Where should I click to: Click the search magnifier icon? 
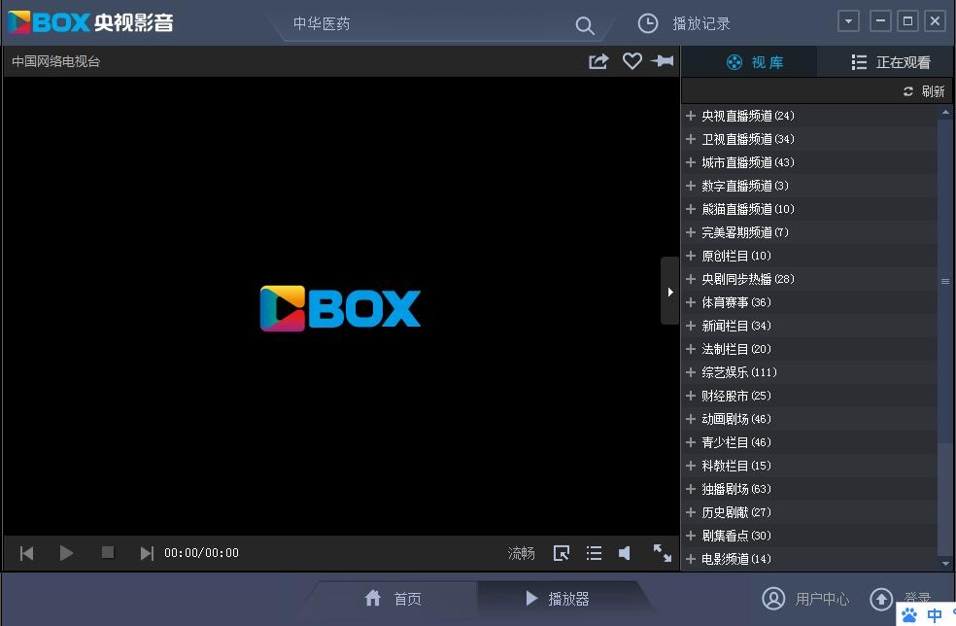[584, 25]
